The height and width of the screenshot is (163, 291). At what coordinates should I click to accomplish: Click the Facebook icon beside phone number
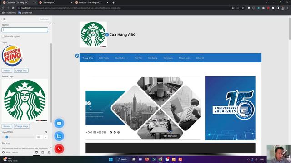point(111,132)
